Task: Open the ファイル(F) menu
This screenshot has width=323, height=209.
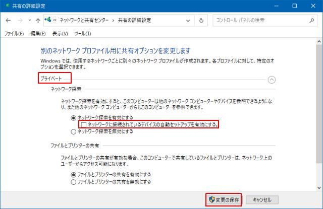Action: pyautogui.click(x=14, y=33)
